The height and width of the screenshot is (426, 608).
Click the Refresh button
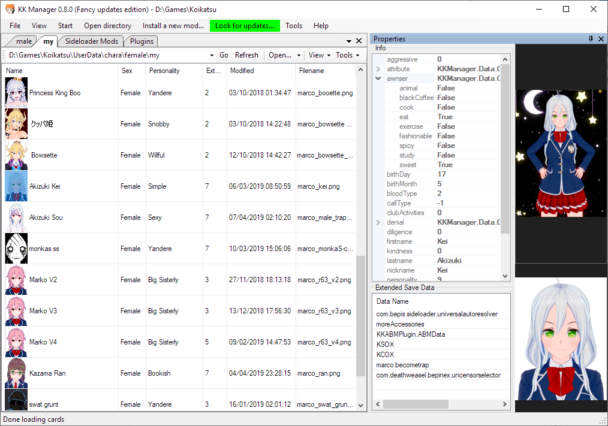coord(246,55)
